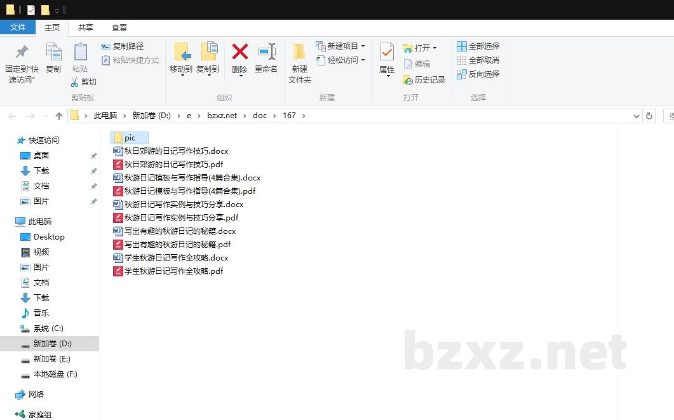Expand the address bar history dropdown
The width and height of the screenshot is (674, 420).
click(x=637, y=116)
